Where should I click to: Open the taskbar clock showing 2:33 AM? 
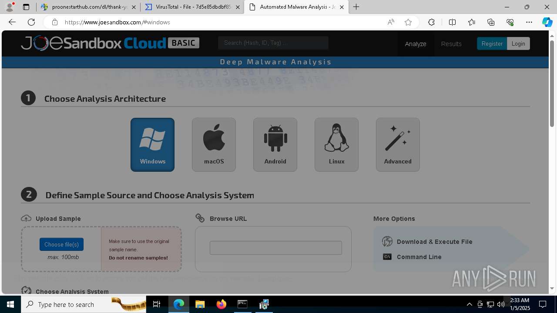tap(520, 304)
